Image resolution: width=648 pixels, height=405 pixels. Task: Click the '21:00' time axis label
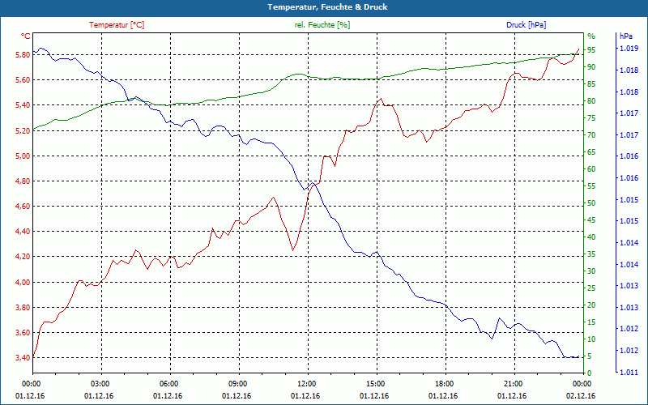(515, 383)
